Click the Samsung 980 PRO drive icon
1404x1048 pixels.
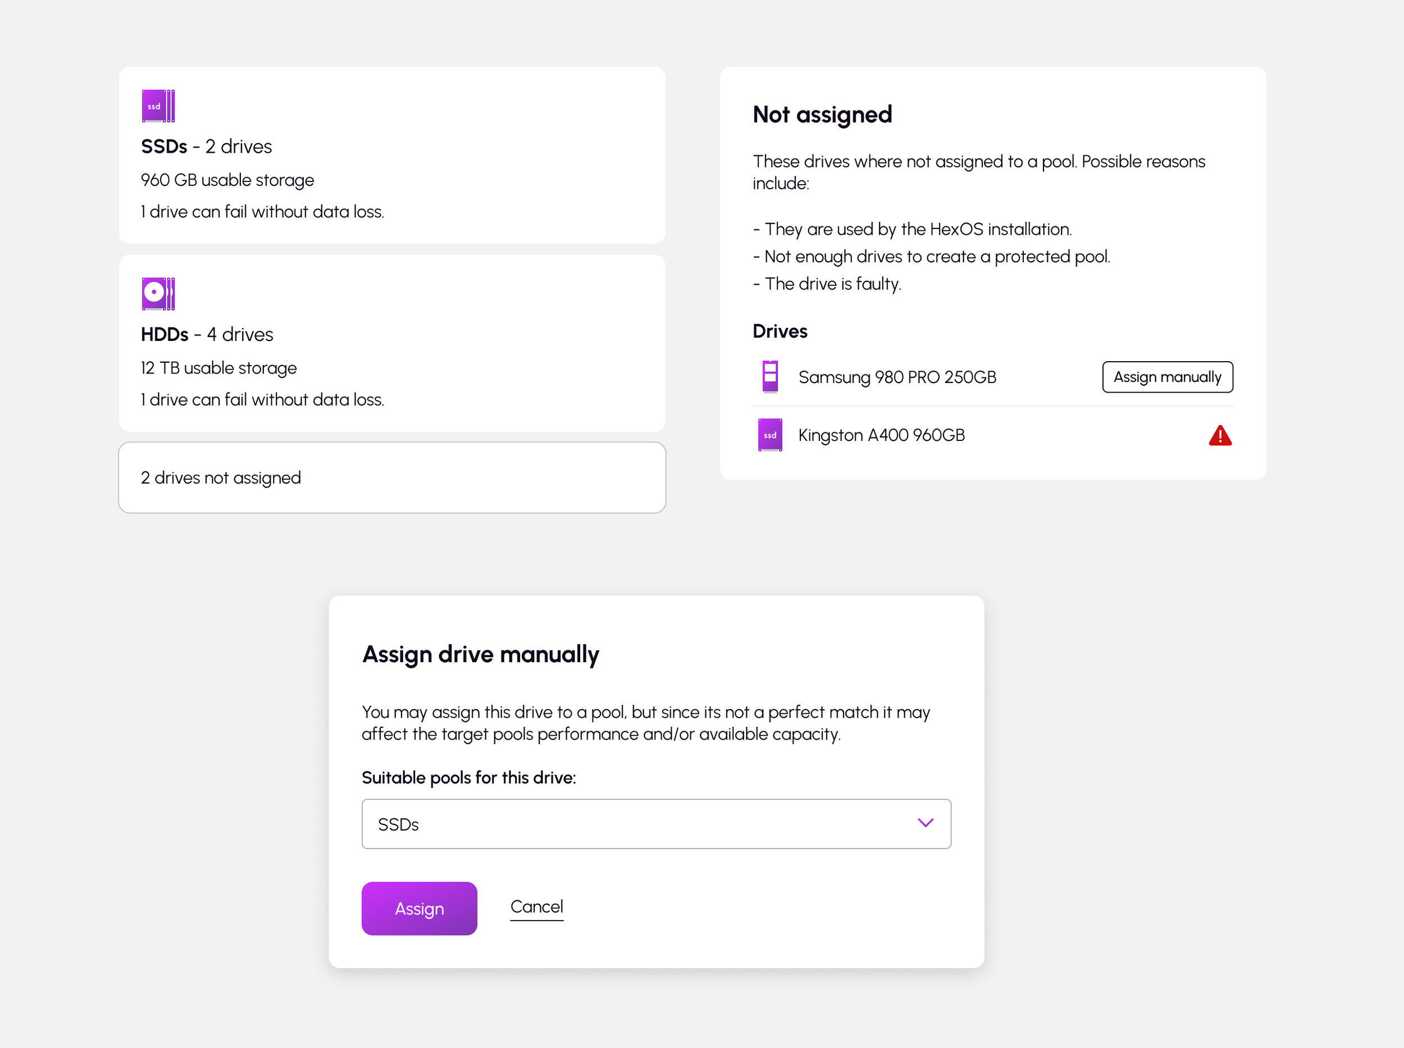(x=769, y=377)
